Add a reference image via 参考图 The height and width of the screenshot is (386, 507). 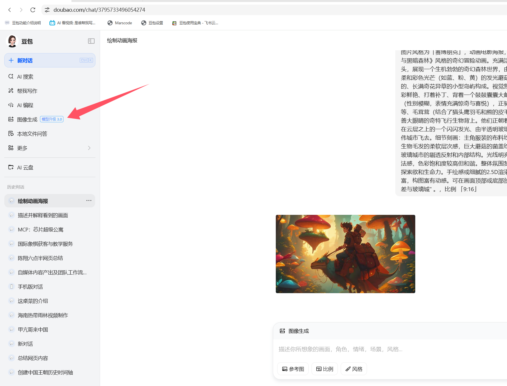293,369
